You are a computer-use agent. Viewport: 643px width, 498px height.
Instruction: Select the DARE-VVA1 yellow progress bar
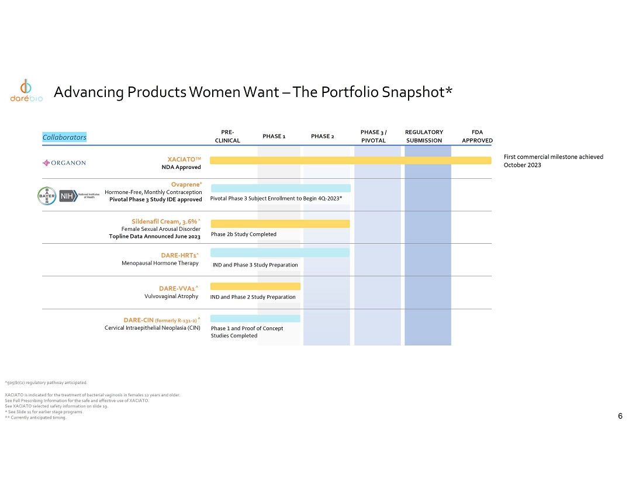click(255, 286)
